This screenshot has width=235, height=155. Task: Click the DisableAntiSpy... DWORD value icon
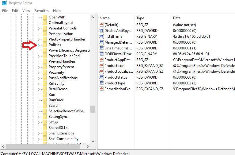(x=101, y=30)
